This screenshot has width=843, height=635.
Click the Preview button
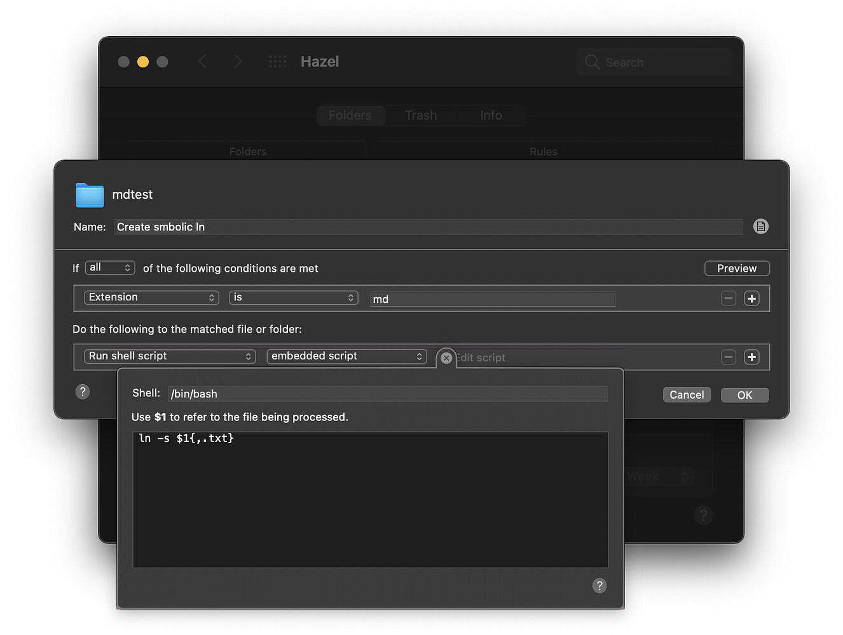pyautogui.click(x=736, y=268)
